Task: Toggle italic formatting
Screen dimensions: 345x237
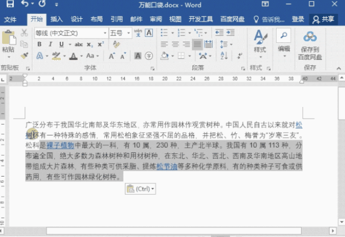Action: coord(50,44)
